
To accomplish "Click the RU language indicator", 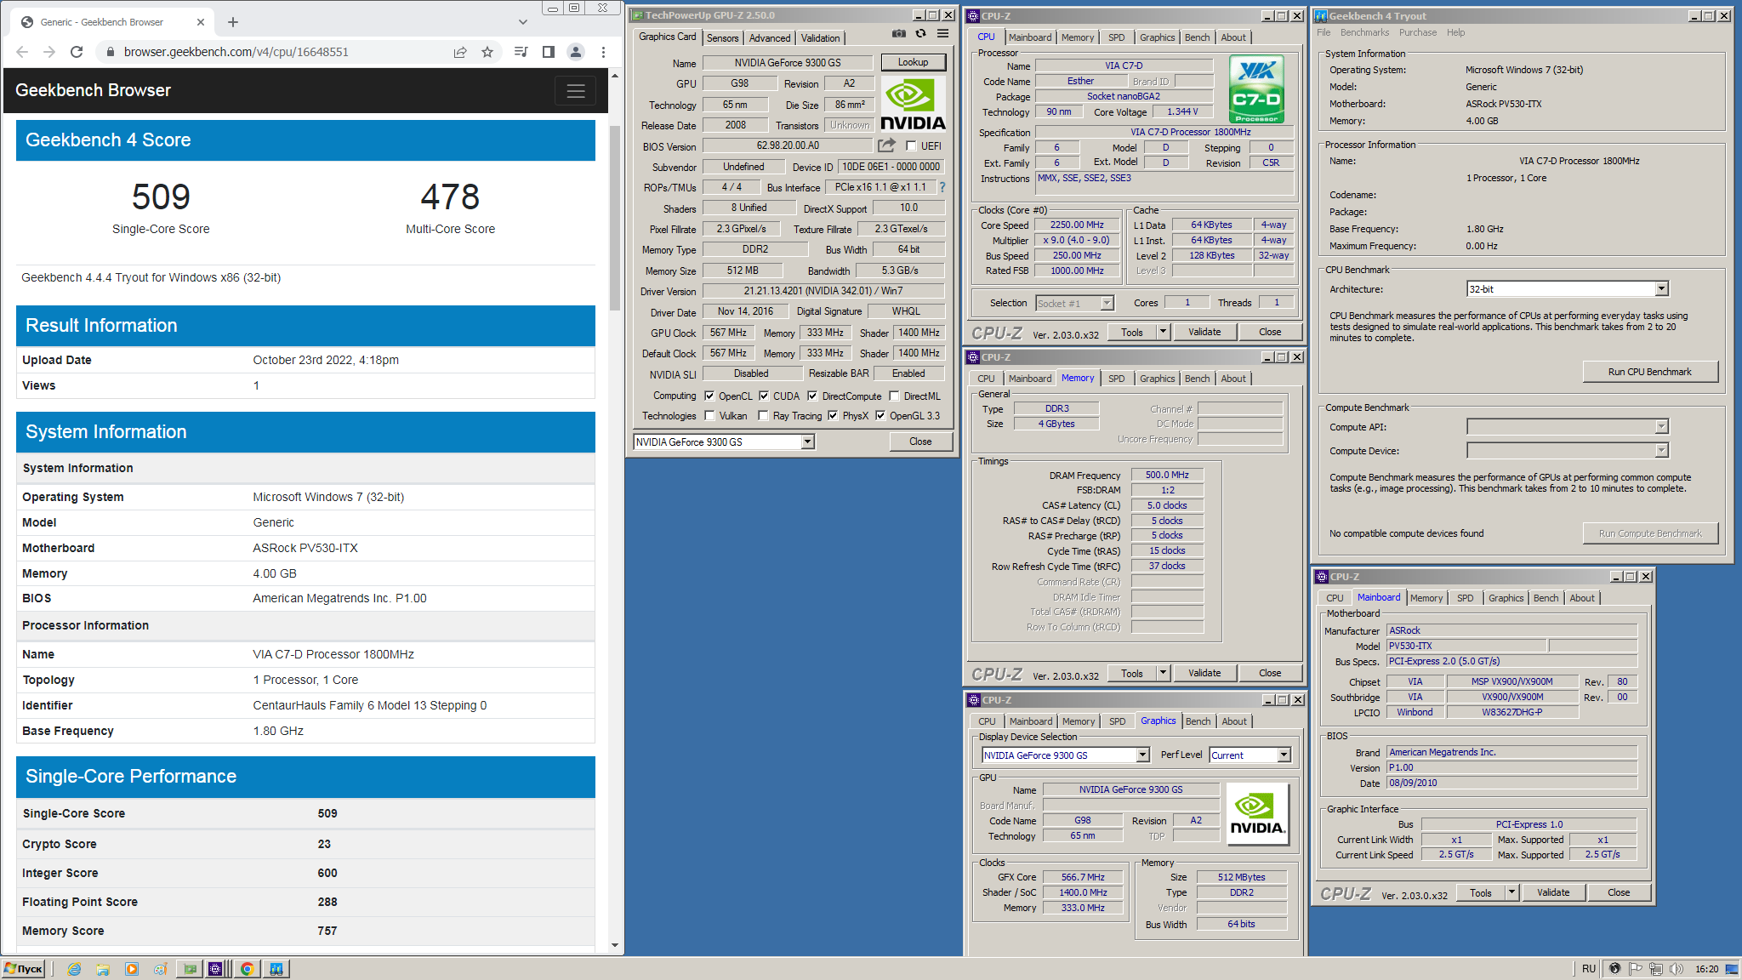I will [1588, 969].
